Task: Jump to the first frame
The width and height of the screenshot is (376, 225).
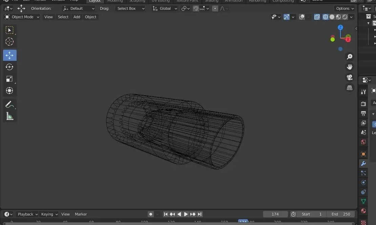Action: tap(166, 214)
